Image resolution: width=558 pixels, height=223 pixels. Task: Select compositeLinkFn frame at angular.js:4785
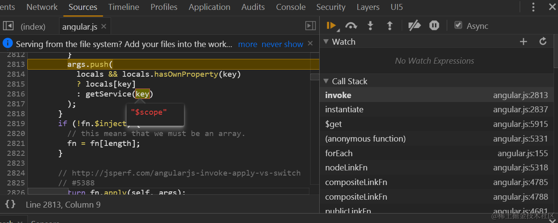436,182
